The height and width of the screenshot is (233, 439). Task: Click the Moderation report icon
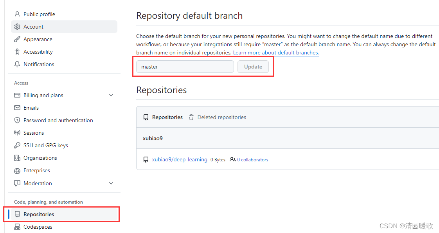point(17,183)
